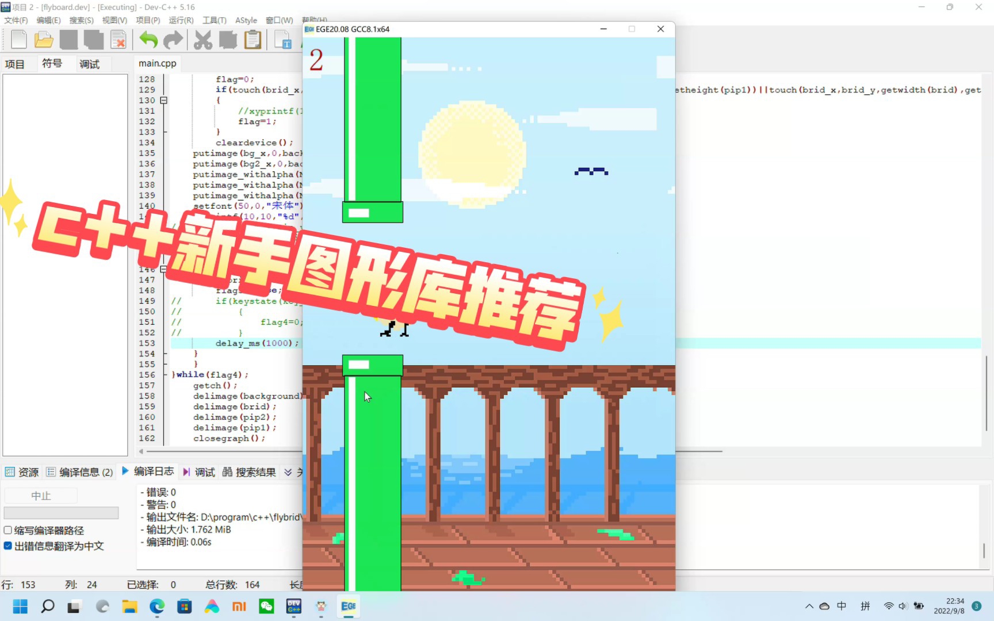Open the Mi app on taskbar

tap(239, 606)
